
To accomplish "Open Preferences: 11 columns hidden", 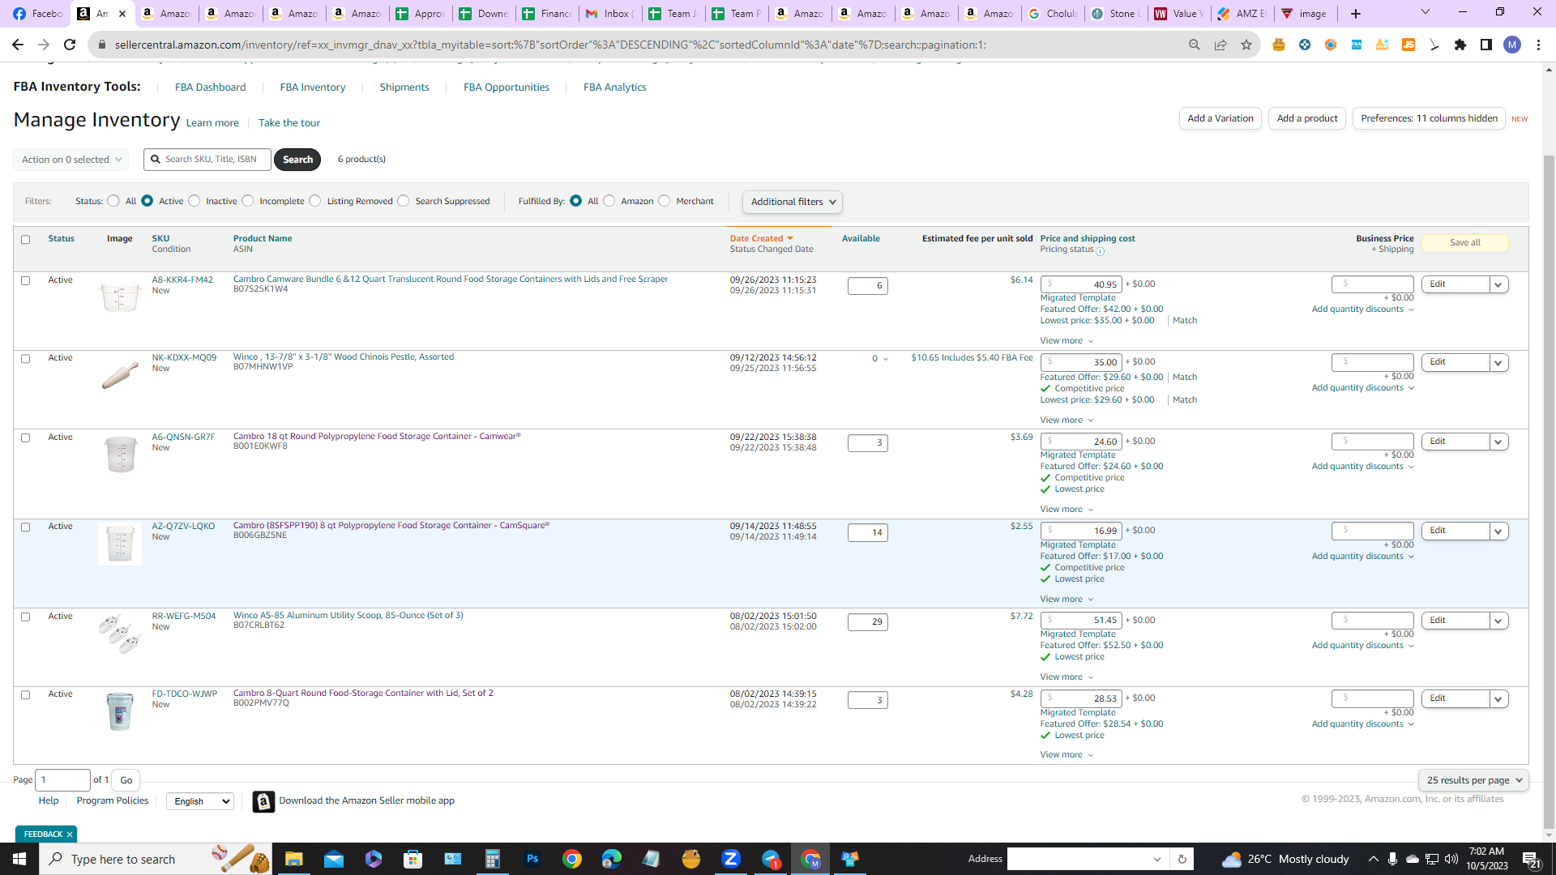I will pyautogui.click(x=1428, y=118).
